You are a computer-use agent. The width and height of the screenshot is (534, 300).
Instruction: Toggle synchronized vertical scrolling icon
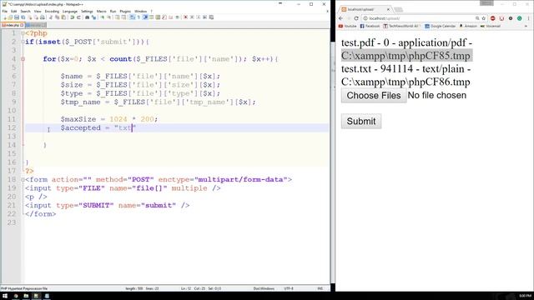pos(117,17)
